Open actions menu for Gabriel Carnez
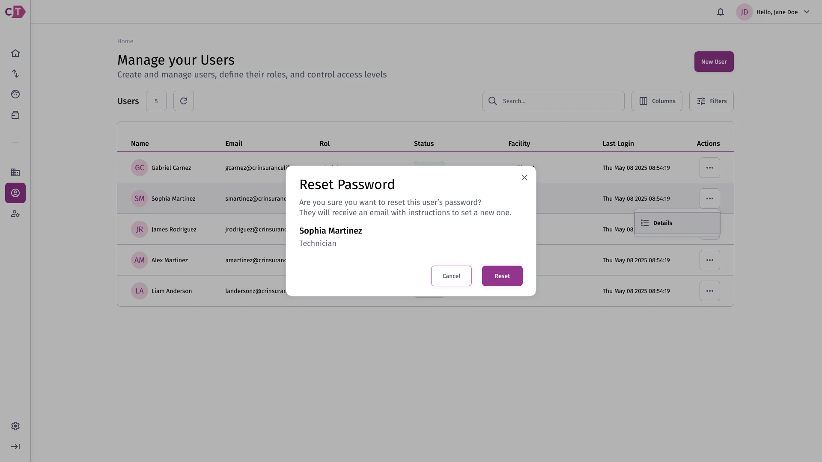Screen dimensions: 822x462 (x=710, y=168)
